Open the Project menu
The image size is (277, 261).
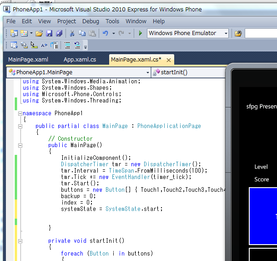pyautogui.click(x=66, y=21)
